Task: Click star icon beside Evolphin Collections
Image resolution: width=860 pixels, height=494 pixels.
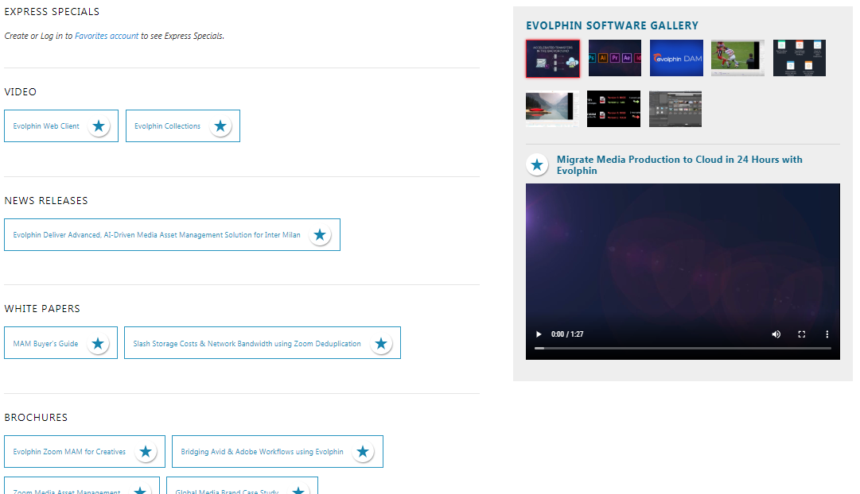Action: [220, 126]
